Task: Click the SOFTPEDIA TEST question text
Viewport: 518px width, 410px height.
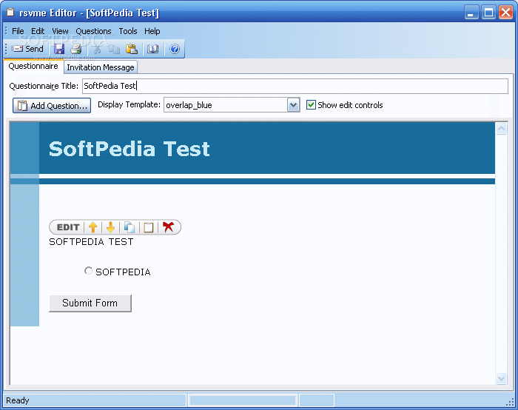Action: pos(91,242)
